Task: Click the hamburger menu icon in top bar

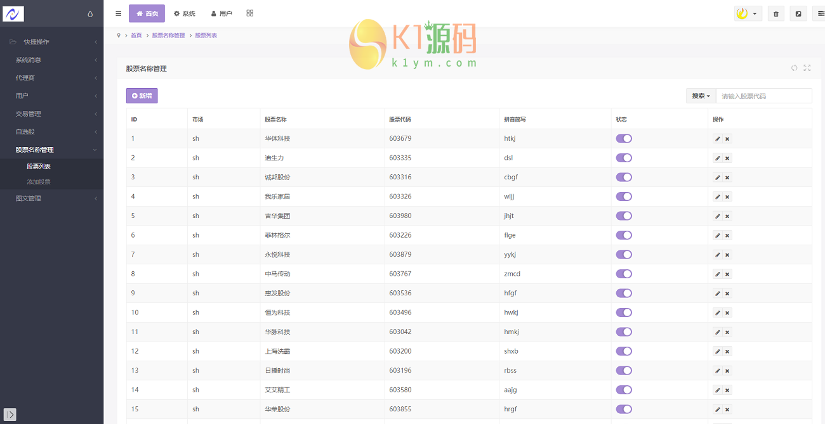Action: (x=118, y=13)
